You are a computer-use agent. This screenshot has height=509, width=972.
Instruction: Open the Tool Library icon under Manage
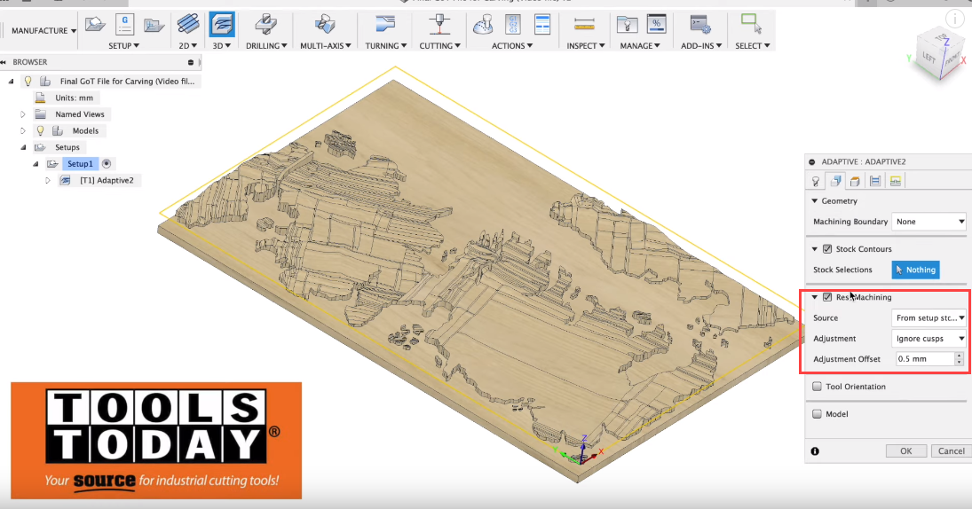tap(628, 25)
